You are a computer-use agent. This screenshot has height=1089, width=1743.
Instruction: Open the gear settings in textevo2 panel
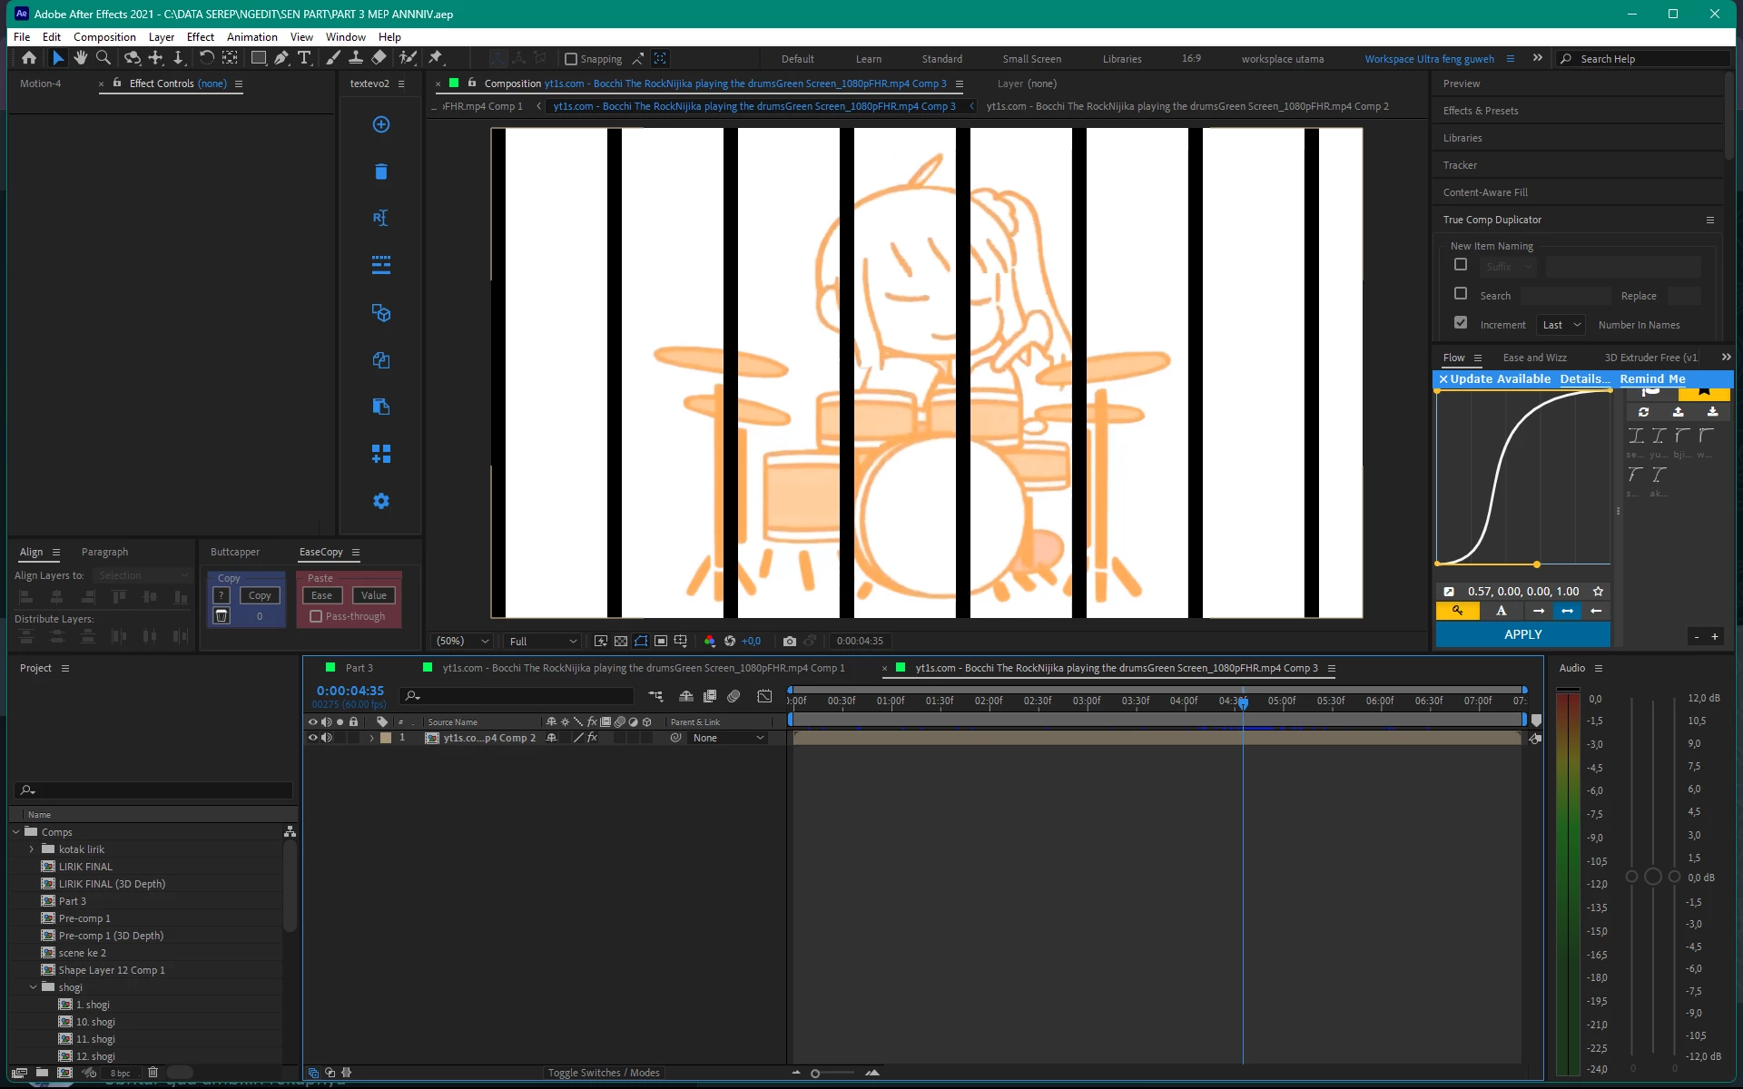point(381,501)
